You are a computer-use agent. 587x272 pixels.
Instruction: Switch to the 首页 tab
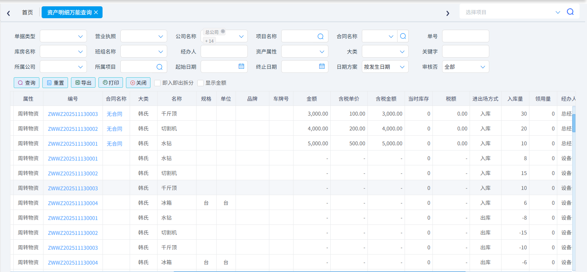(27, 12)
